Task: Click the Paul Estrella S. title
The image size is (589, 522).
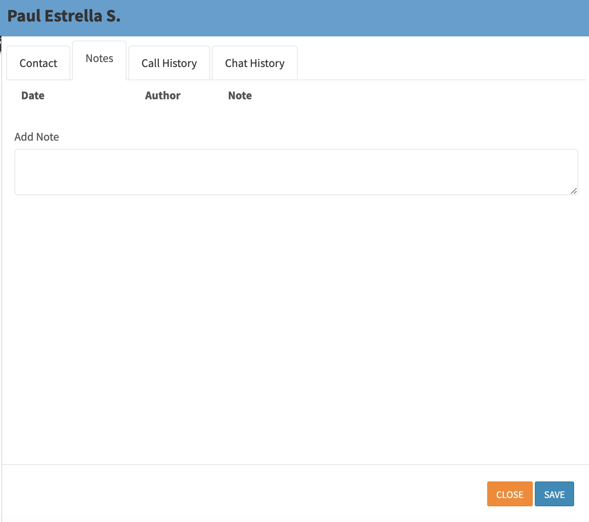Action: coord(64,16)
